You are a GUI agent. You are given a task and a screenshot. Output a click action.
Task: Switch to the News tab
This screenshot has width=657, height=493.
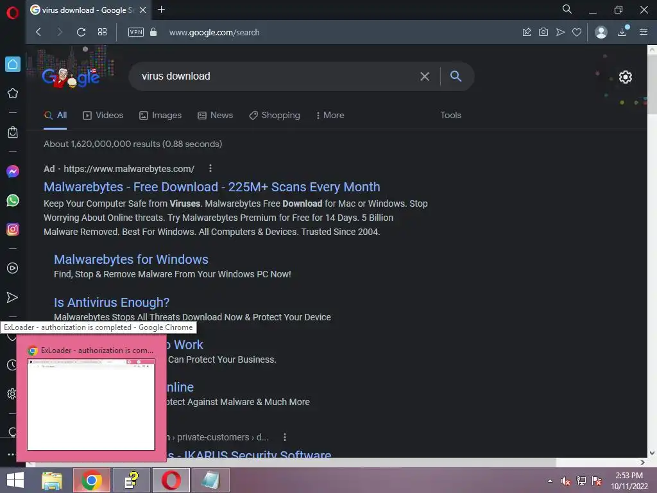[216, 116]
